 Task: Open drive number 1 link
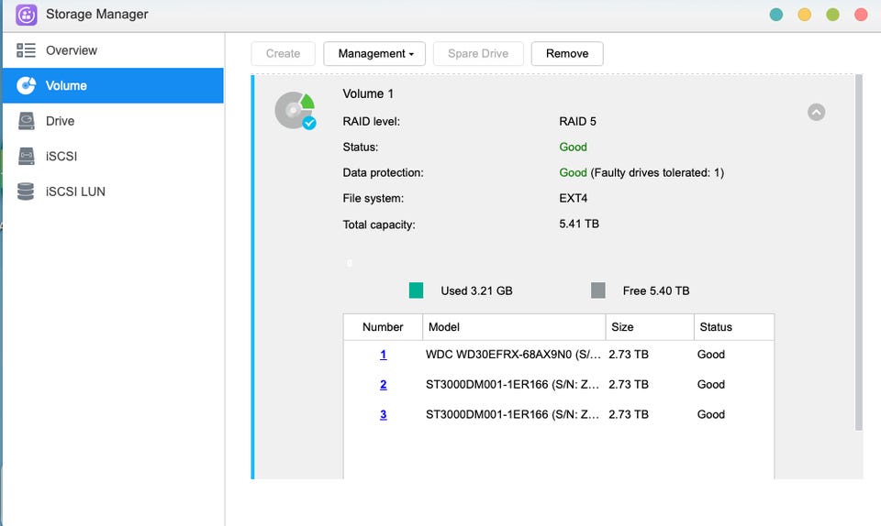coord(383,355)
